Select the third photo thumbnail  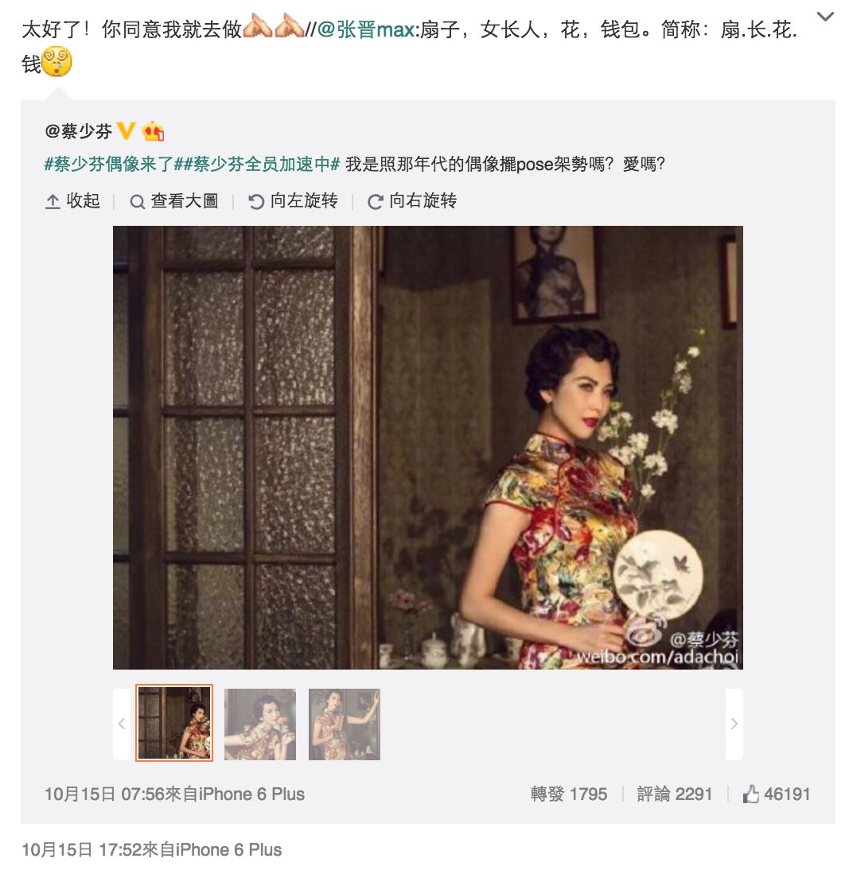345,724
